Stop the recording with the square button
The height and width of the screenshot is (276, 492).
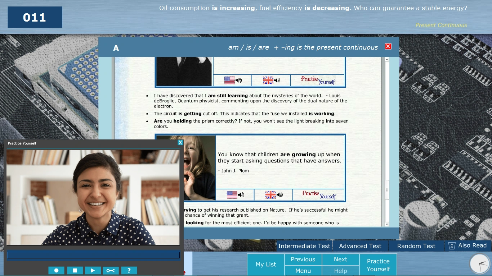[x=75, y=271]
